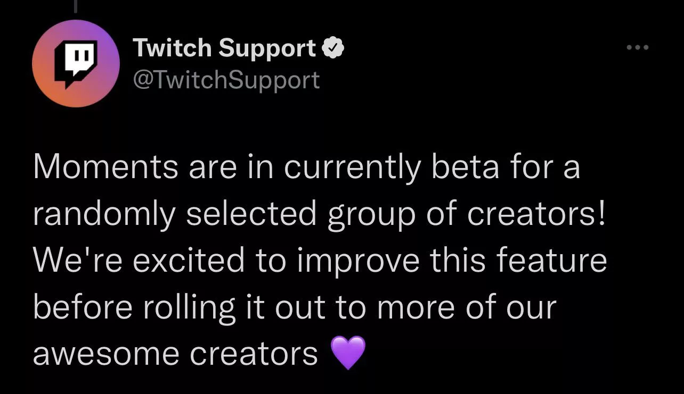684x394 pixels.
Task: Click the word "rolling" in the tweet
Action: click(x=189, y=307)
